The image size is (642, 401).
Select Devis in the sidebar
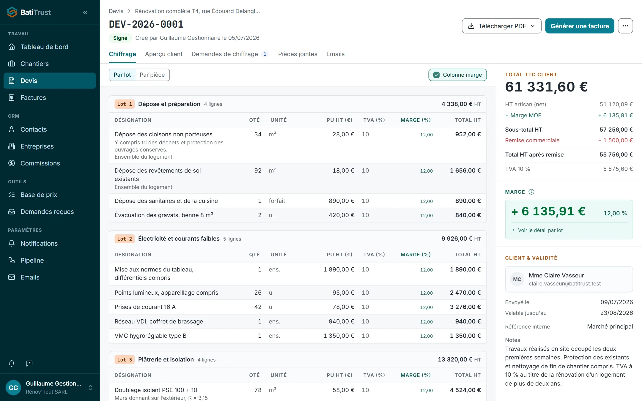[50, 81]
